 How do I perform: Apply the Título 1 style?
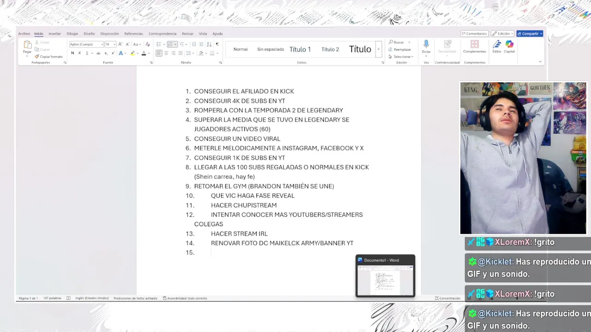click(300, 49)
